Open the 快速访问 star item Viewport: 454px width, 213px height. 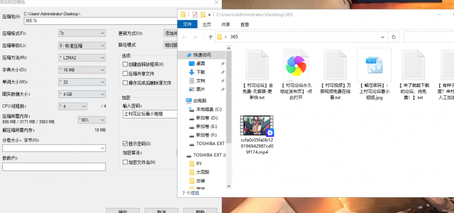point(199,55)
